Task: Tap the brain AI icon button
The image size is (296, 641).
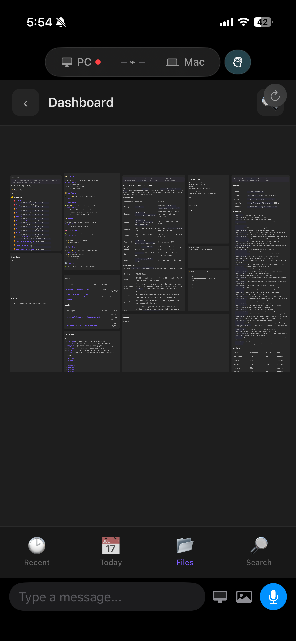Action: [x=238, y=62]
